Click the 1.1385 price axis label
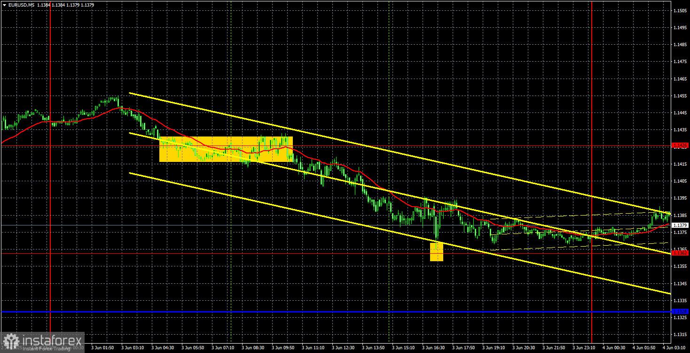 [680, 215]
